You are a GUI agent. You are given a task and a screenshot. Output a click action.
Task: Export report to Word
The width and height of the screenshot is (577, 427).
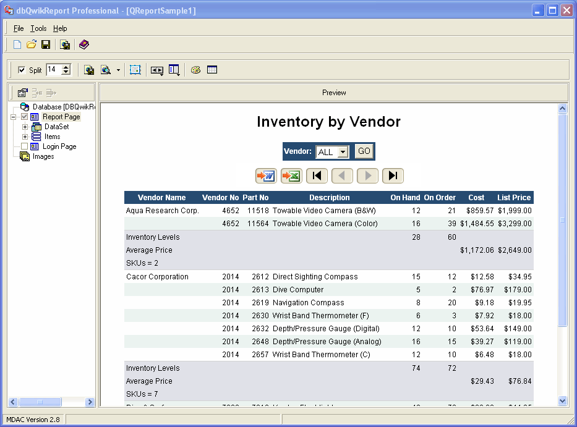click(x=266, y=176)
